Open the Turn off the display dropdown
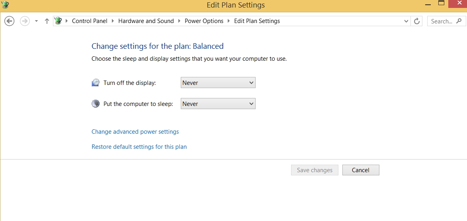The image size is (467, 221). (x=218, y=83)
